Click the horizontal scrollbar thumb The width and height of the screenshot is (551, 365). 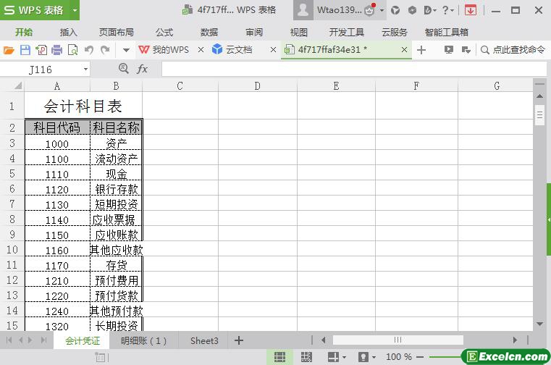(398, 340)
